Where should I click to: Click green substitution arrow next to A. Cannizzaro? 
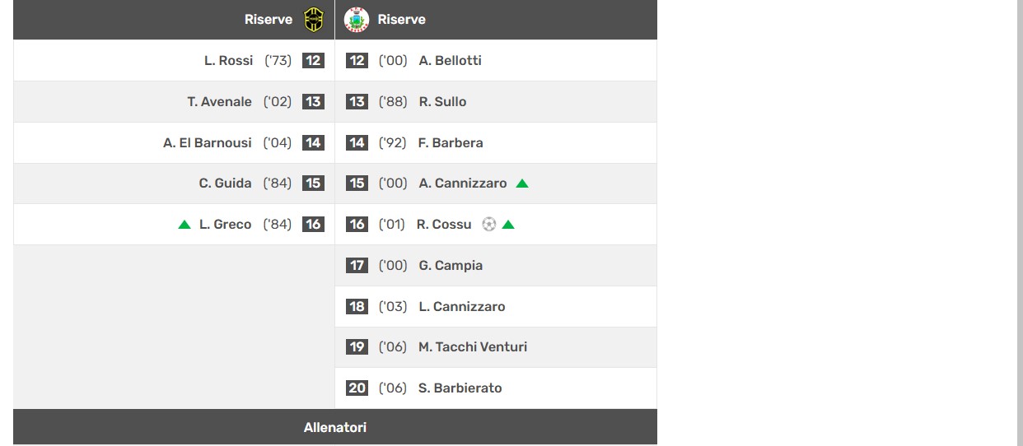point(521,184)
